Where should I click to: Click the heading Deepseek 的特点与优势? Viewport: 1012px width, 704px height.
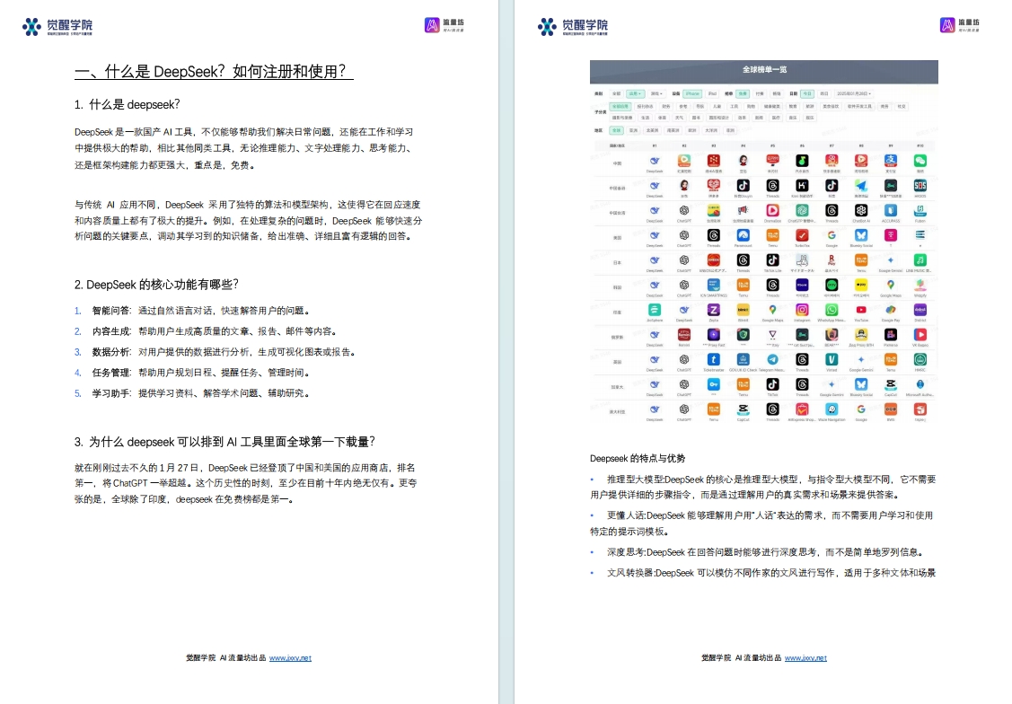pyautogui.click(x=638, y=459)
